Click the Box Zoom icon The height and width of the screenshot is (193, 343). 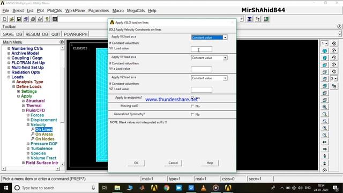(325, 121)
